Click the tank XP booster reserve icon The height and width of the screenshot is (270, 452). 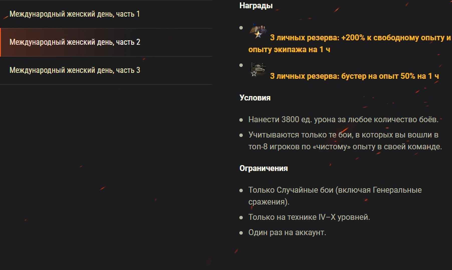tap(258, 70)
